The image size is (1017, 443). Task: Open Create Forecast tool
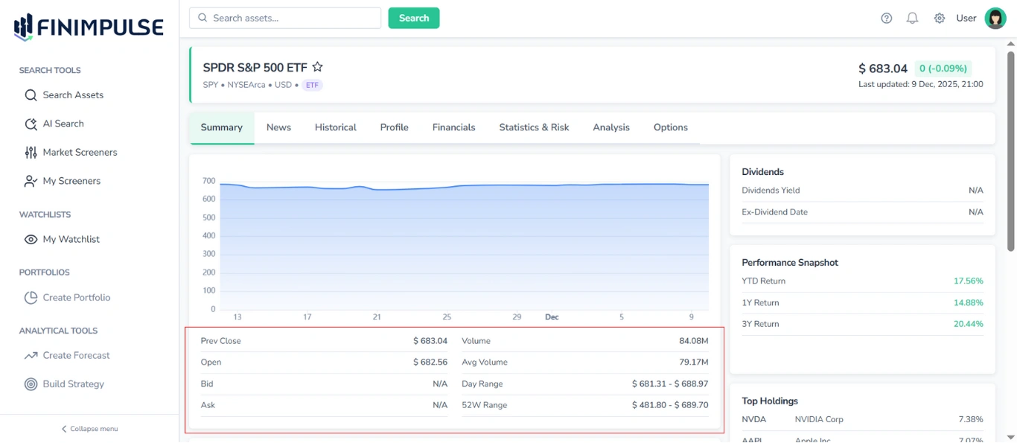pyautogui.click(x=76, y=356)
